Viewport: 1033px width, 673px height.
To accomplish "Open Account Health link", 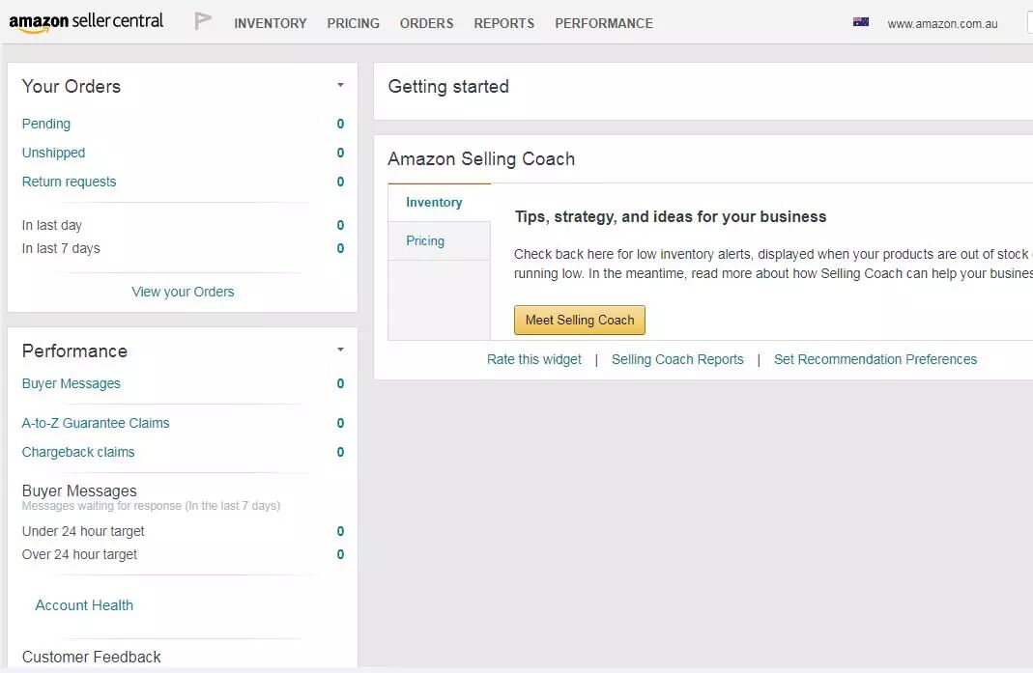I will 84,605.
